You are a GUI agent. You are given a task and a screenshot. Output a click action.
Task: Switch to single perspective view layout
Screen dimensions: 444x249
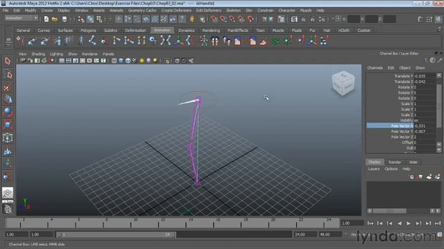pyautogui.click(x=8, y=192)
